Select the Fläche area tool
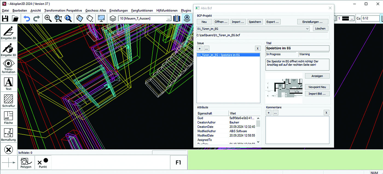This screenshot has height=174, width=383. coord(8,118)
